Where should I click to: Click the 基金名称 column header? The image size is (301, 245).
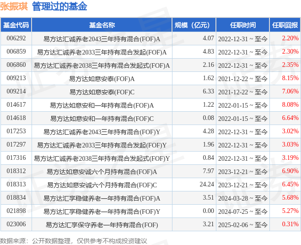coord(102,25)
